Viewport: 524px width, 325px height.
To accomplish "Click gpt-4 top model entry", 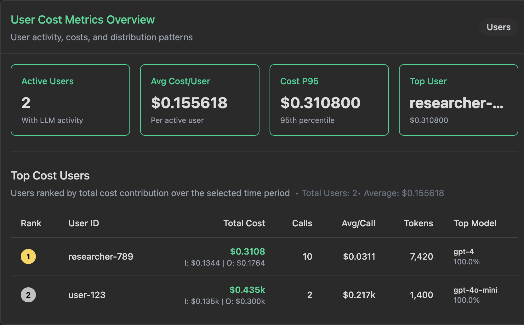I will coord(464,252).
